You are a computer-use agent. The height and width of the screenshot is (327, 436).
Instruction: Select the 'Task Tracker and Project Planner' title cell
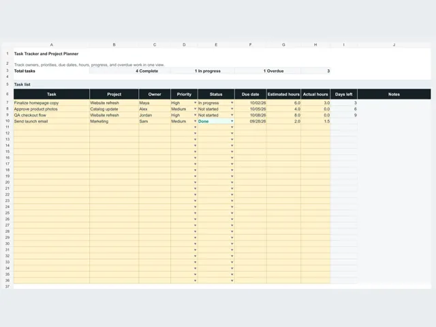pyautogui.click(x=46, y=54)
